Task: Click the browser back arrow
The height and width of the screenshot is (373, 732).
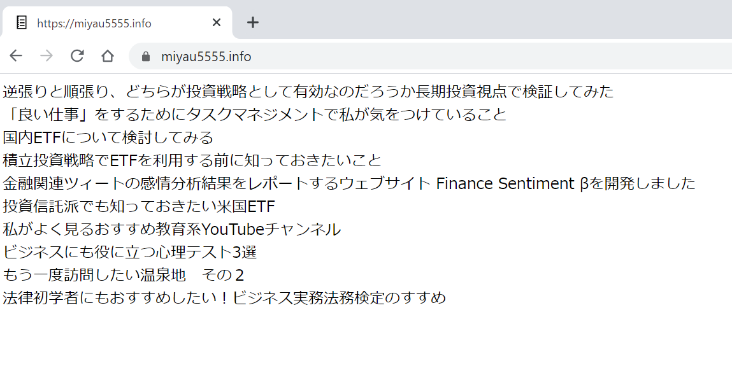Action: (x=16, y=56)
